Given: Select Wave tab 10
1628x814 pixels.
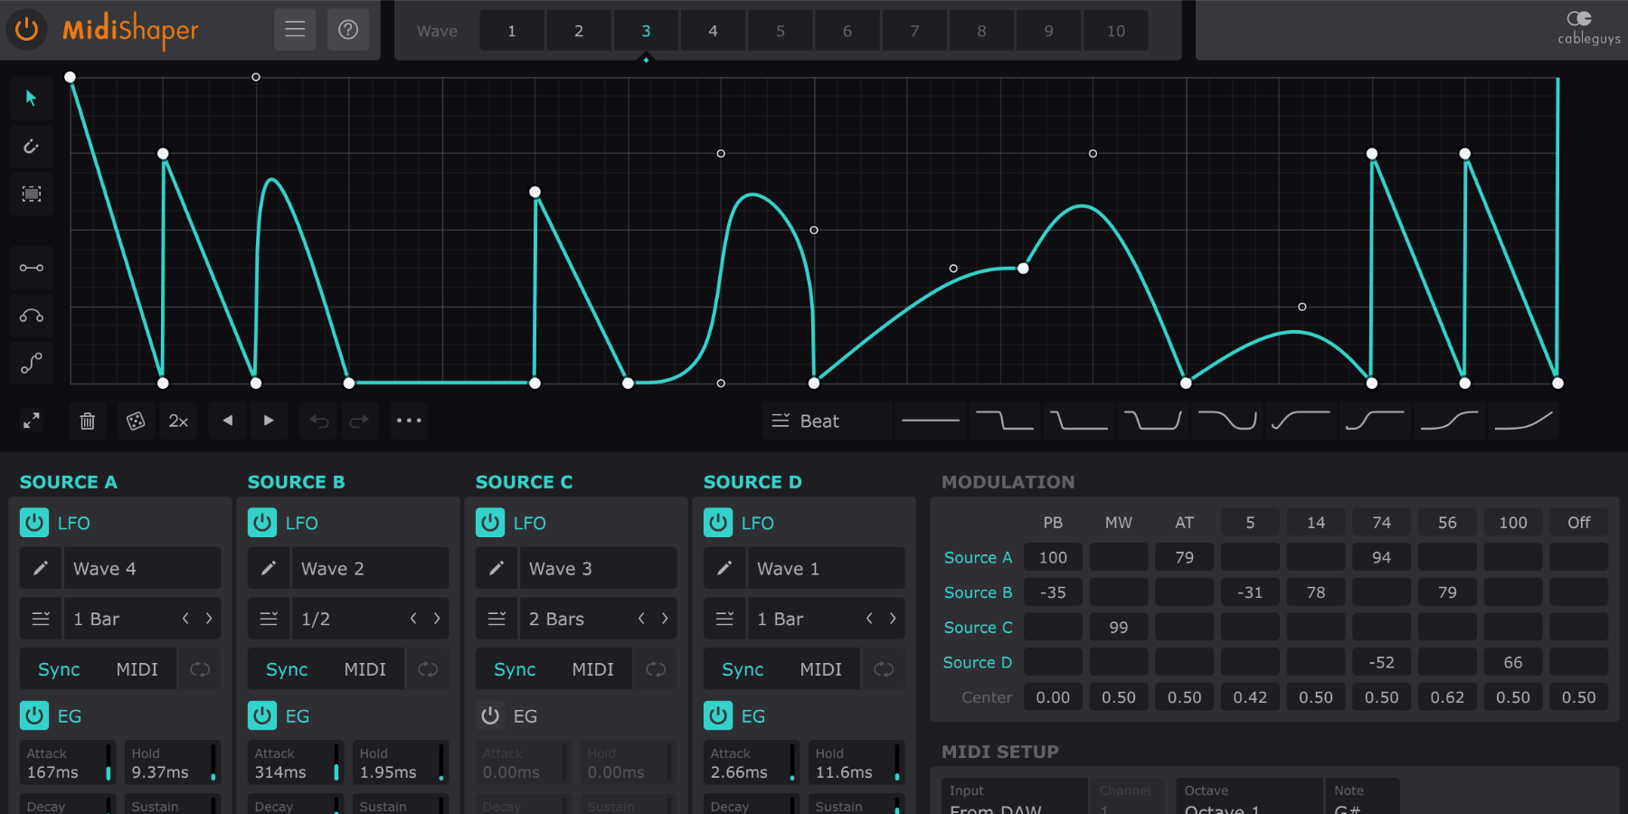Looking at the screenshot, I should tap(1115, 30).
